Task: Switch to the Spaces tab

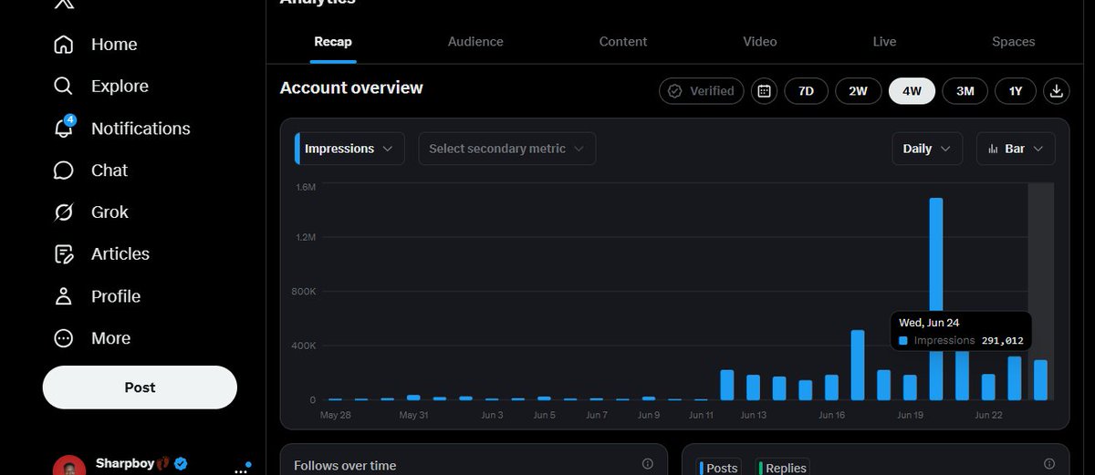Action: (1014, 42)
